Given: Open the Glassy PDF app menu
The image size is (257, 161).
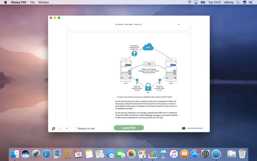Looking at the screenshot, I should coord(19,2).
